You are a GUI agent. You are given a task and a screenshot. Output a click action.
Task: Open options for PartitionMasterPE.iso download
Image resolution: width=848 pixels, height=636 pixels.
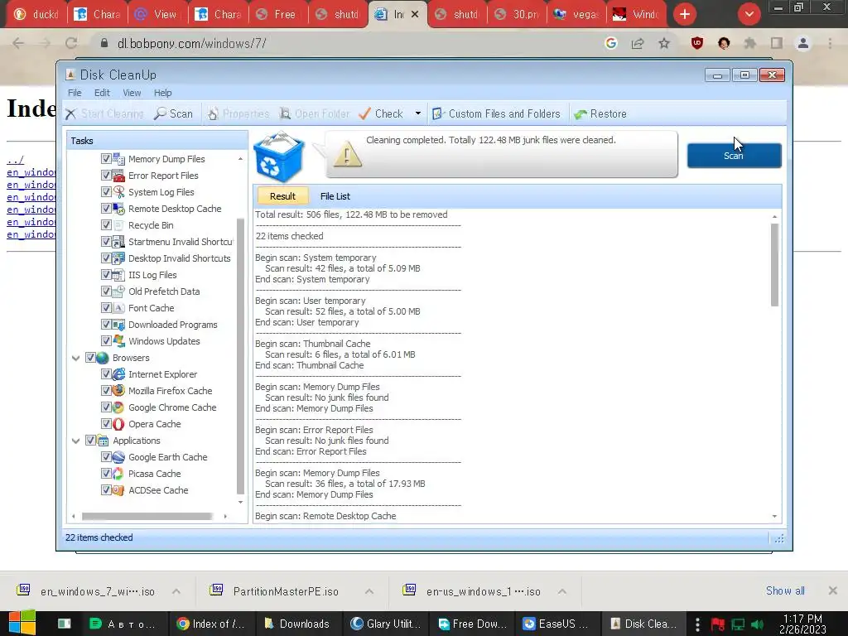coord(369,591)
